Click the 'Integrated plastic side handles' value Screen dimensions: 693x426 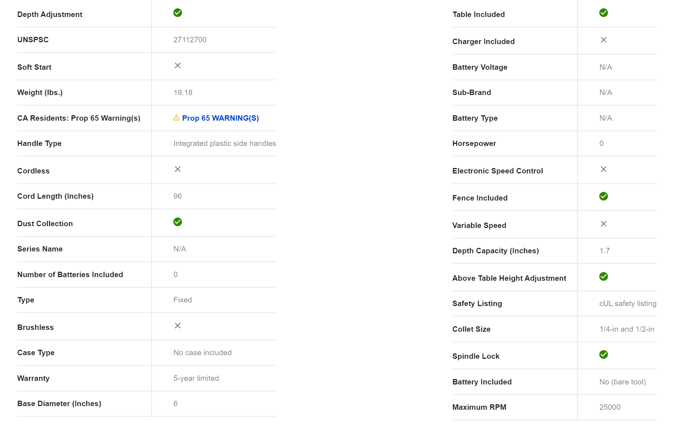(x=224, y=143)
